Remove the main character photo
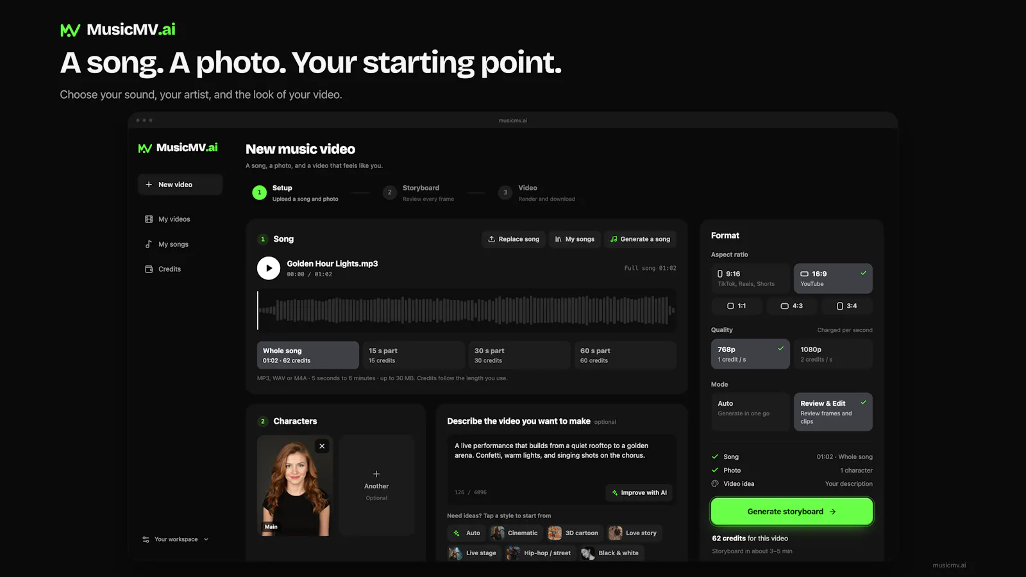This screenshot has height=577, width=1026. 322,446
